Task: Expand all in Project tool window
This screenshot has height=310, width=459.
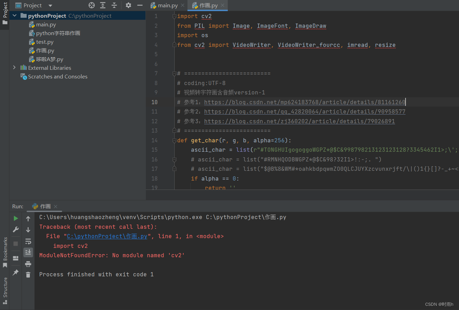Action: pyautogui.click(x=103, y=5)
